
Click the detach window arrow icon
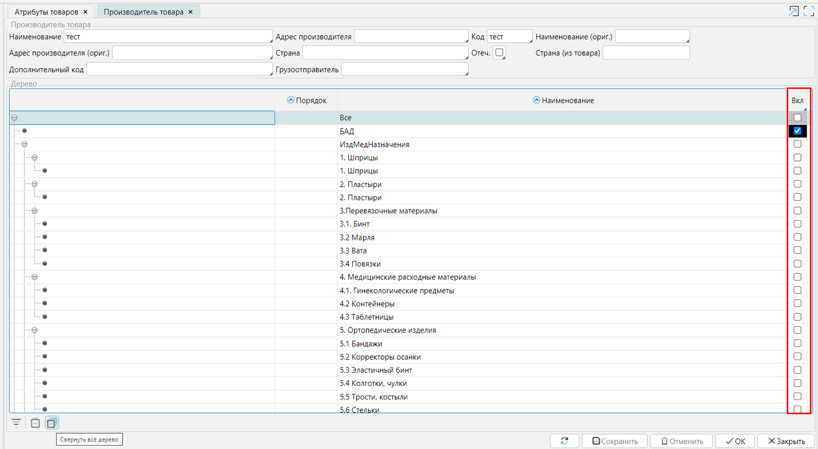point(794,11)
